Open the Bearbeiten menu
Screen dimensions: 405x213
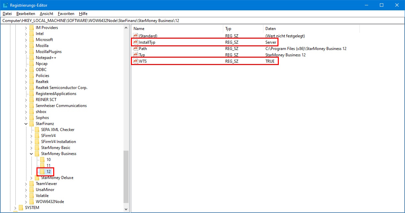[26, 14]
